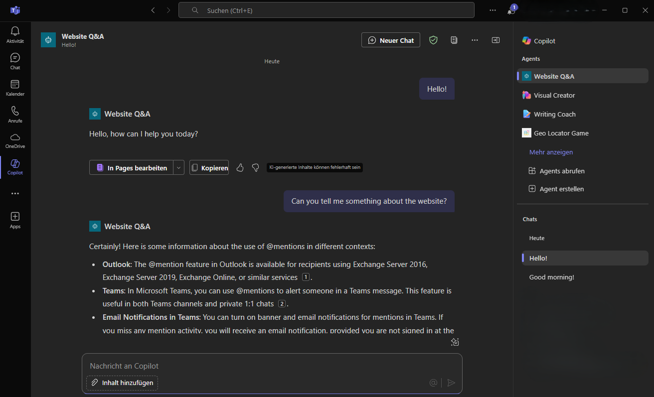Click the Website Q&A title in chat header
Viewport: 654px width, 397px height.
pos(83,36)
